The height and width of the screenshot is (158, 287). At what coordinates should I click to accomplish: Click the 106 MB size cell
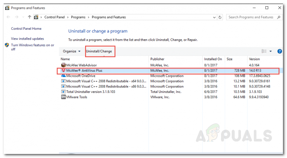pos(239,76)
